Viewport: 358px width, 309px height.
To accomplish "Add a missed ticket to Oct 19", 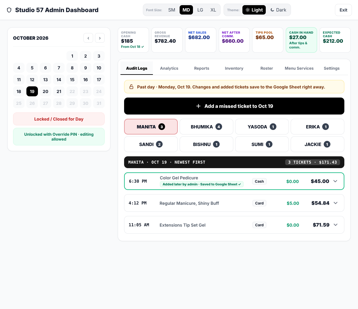I will (234, 106).
